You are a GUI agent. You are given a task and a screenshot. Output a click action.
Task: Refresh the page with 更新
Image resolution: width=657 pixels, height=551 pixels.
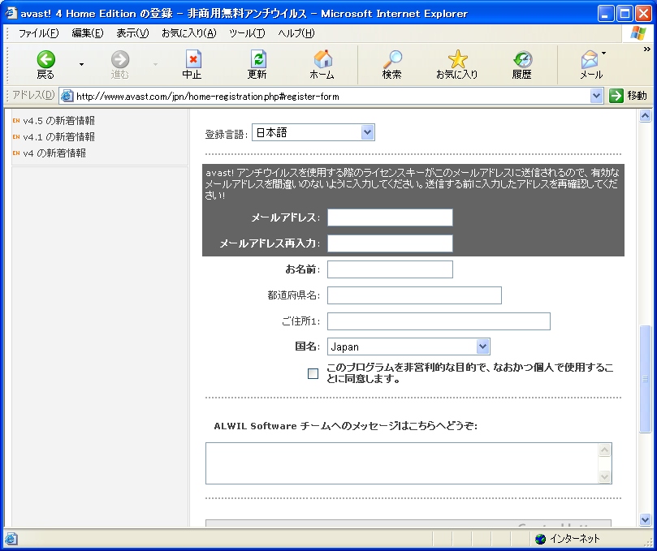point(257,65)
